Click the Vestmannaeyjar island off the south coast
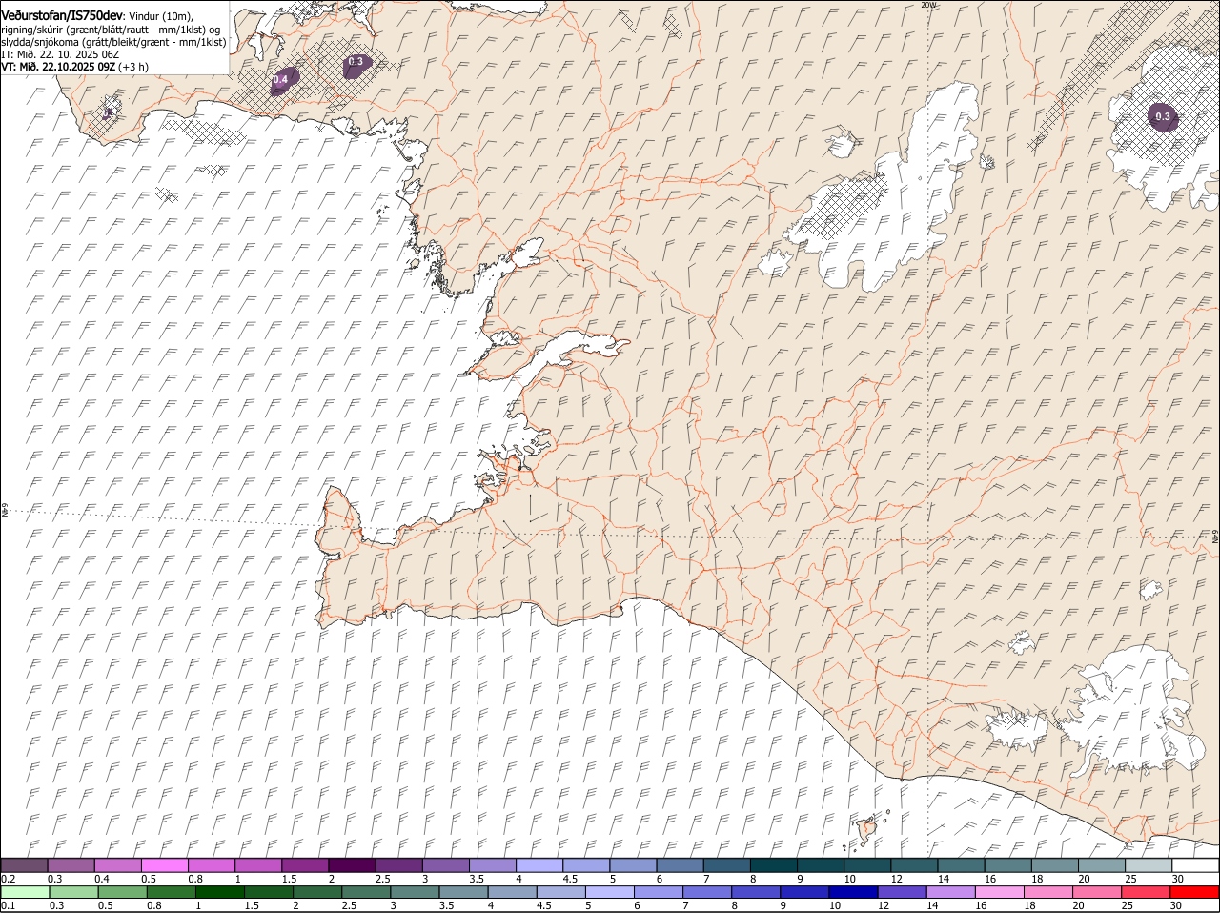The image size is (1220, 913). click(868, 828)
